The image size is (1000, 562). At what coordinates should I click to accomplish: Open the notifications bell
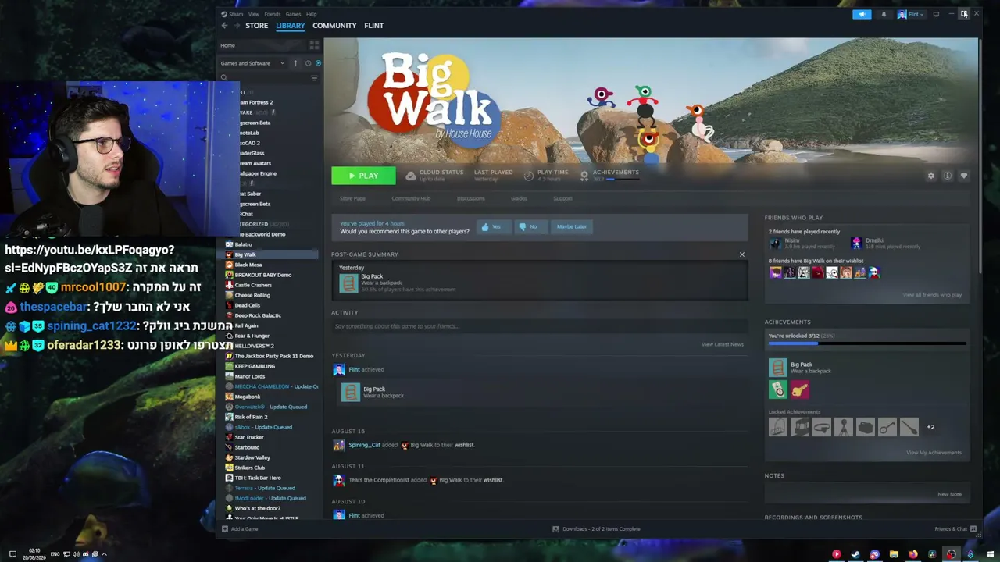(884, 14)
